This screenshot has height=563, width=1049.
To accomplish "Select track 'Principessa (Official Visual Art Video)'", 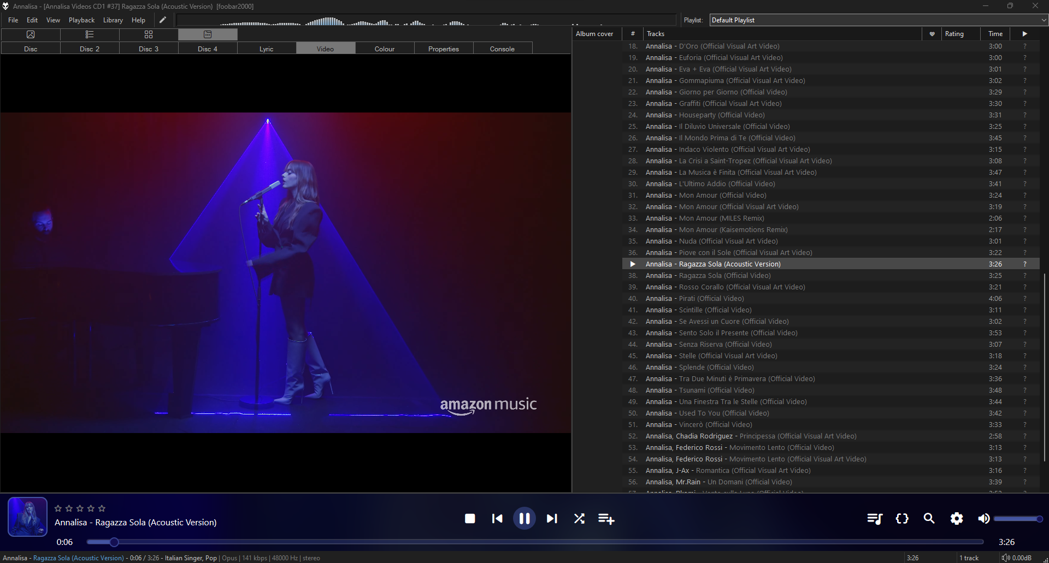I will tap(830, 436).
